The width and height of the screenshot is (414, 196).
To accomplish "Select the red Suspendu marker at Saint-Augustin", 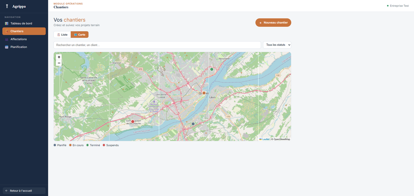I will (x=133, y=121).
